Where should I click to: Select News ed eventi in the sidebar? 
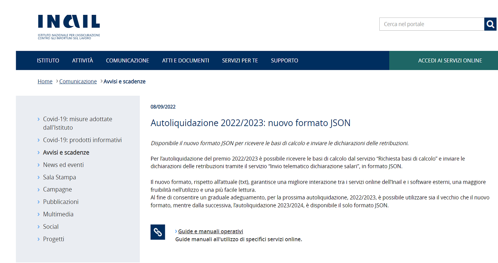coord(63,165)
